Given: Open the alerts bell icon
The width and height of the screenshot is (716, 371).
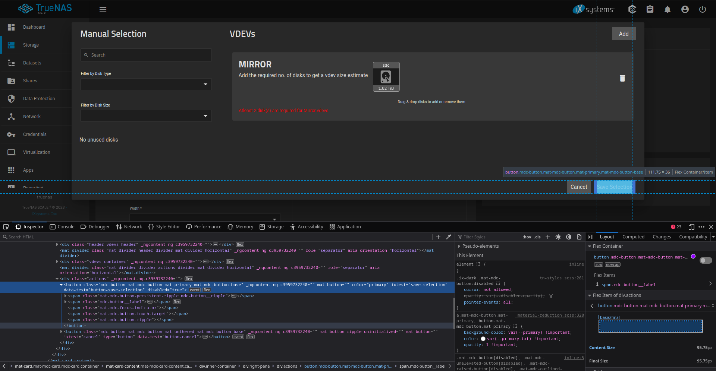Looking at the screenshot, I should (668, 9).
